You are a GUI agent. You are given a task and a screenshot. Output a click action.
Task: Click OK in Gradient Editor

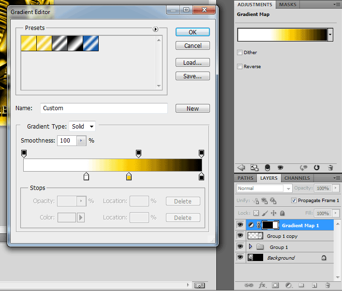tap(193, 32)
